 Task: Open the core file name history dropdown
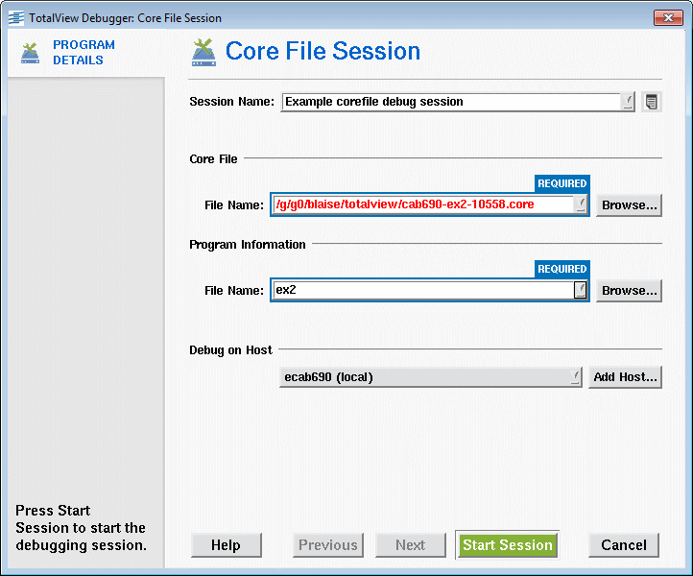(581, 204)
